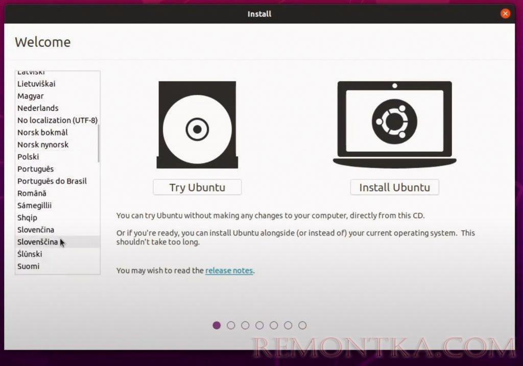Select Lietuviškai language
The width and height of the screenshot is (523, 366).
click(x=57, y=84)
